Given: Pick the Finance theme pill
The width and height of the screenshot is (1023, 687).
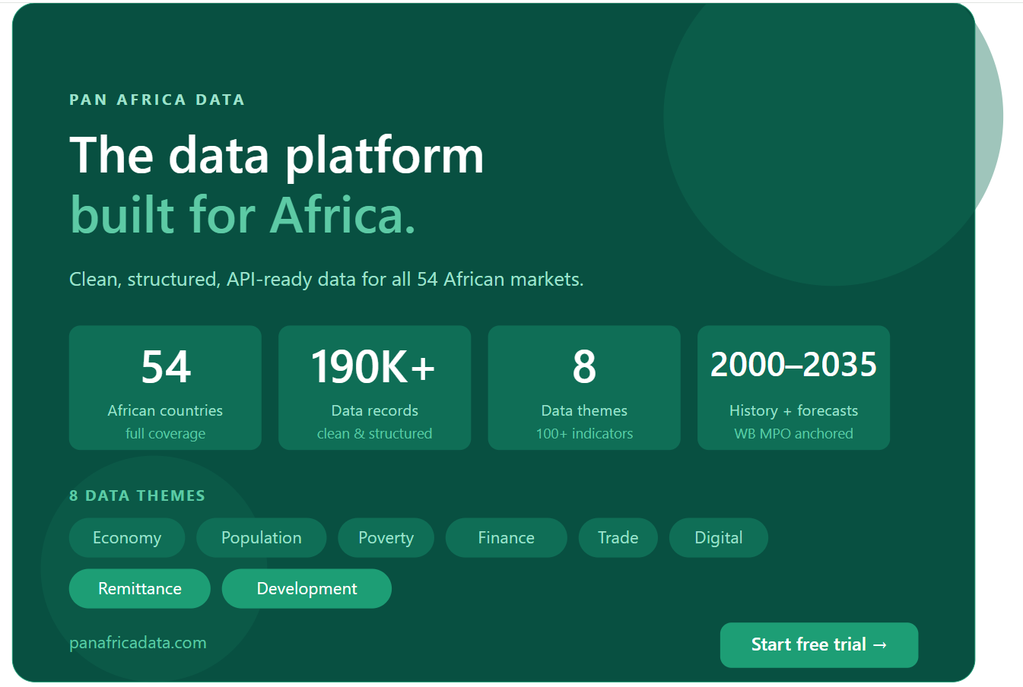Looking at the screenshot, I should click(507, 538).
